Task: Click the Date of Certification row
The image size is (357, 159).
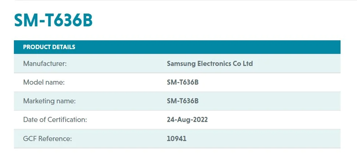Action: (177, 120)
